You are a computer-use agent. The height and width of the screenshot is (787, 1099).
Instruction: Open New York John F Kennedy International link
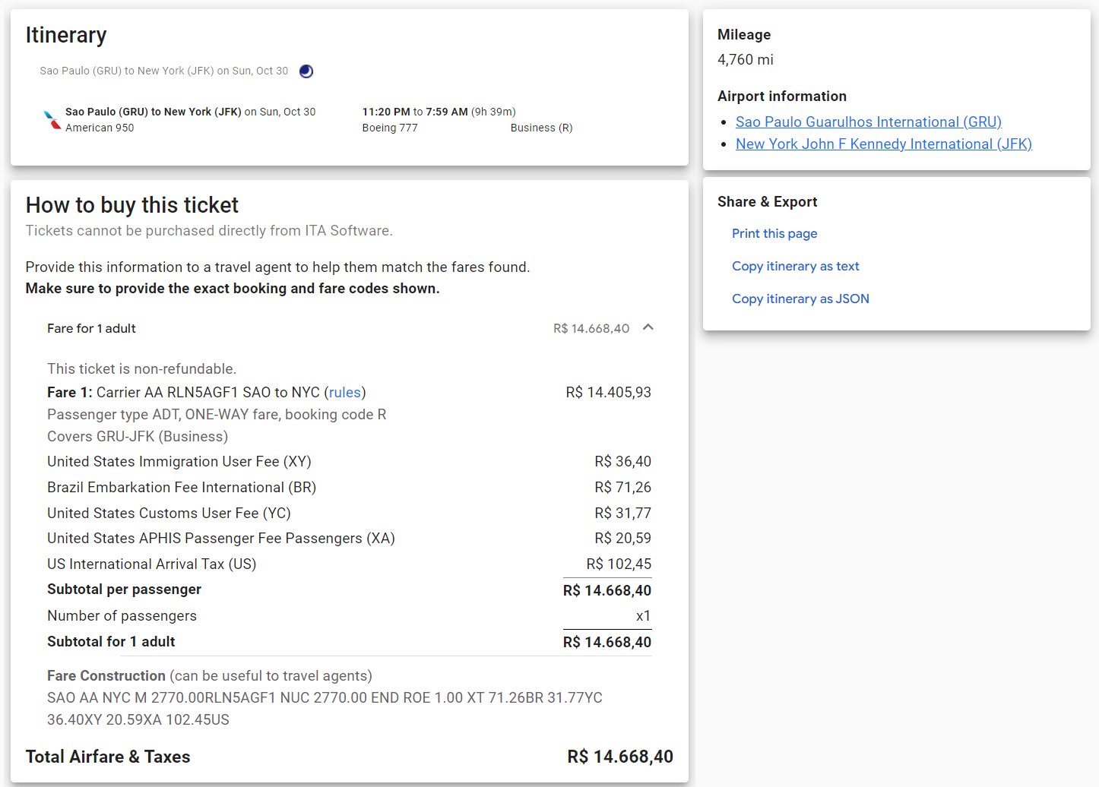884,144
